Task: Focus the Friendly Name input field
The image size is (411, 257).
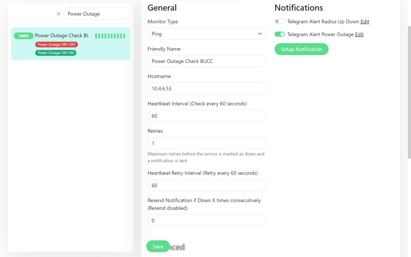Action: (207, 61)
